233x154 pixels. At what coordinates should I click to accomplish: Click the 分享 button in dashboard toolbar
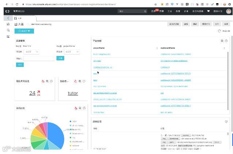pos(217,24)
